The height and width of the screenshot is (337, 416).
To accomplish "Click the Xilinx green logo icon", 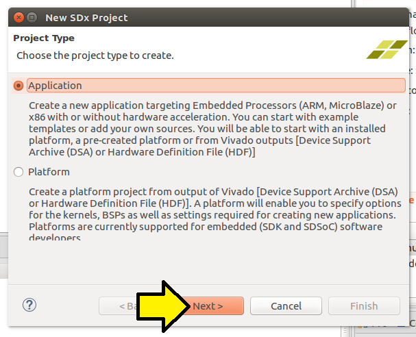I will tap(387, 49).
